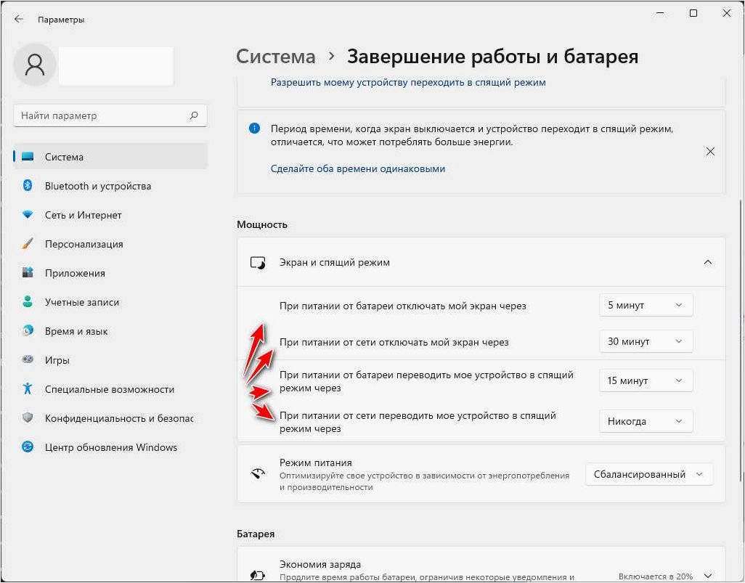Screen dimensions: 745x583
Task: Open battery screen-off dropdown showing 5 минут
Action: 646,305
